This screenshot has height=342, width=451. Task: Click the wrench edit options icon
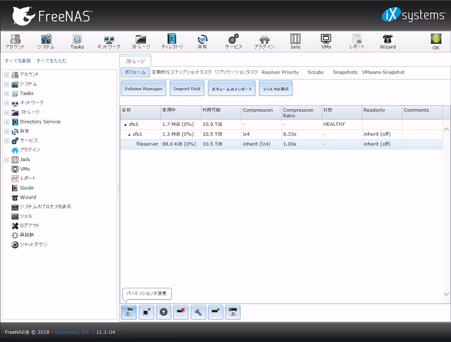click(x=198, y=312)
